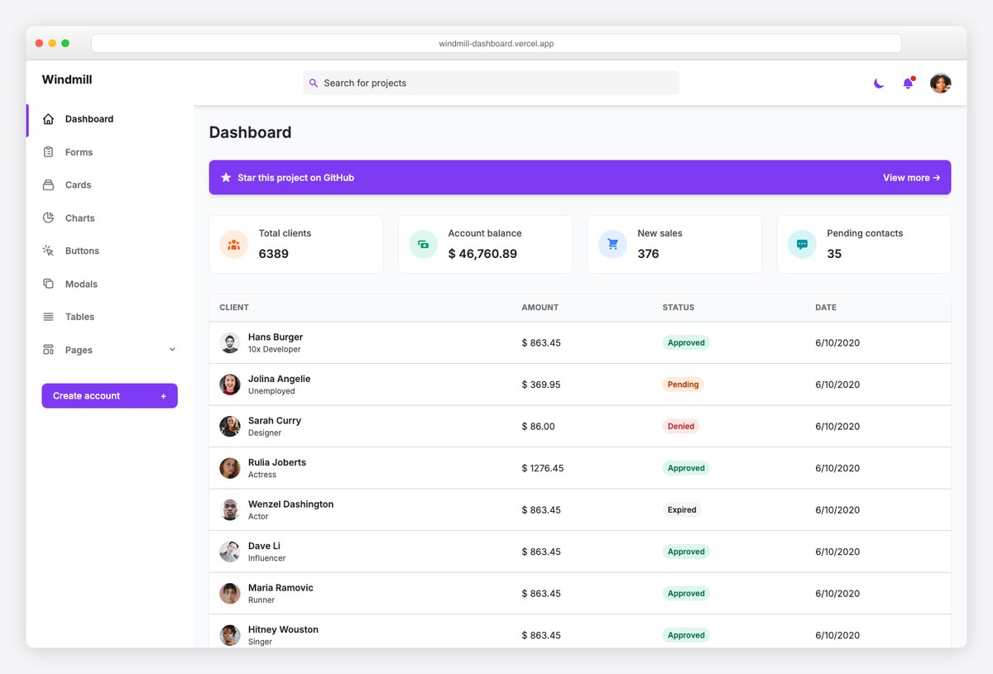Click the CLIENT column header
Viewport: 993px width, 674px height.
234,308
